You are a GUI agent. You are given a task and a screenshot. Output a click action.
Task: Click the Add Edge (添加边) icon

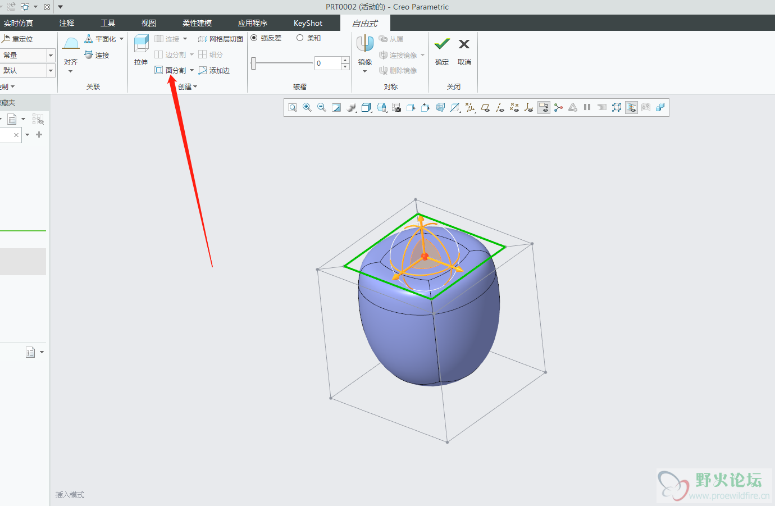[203, 70]
